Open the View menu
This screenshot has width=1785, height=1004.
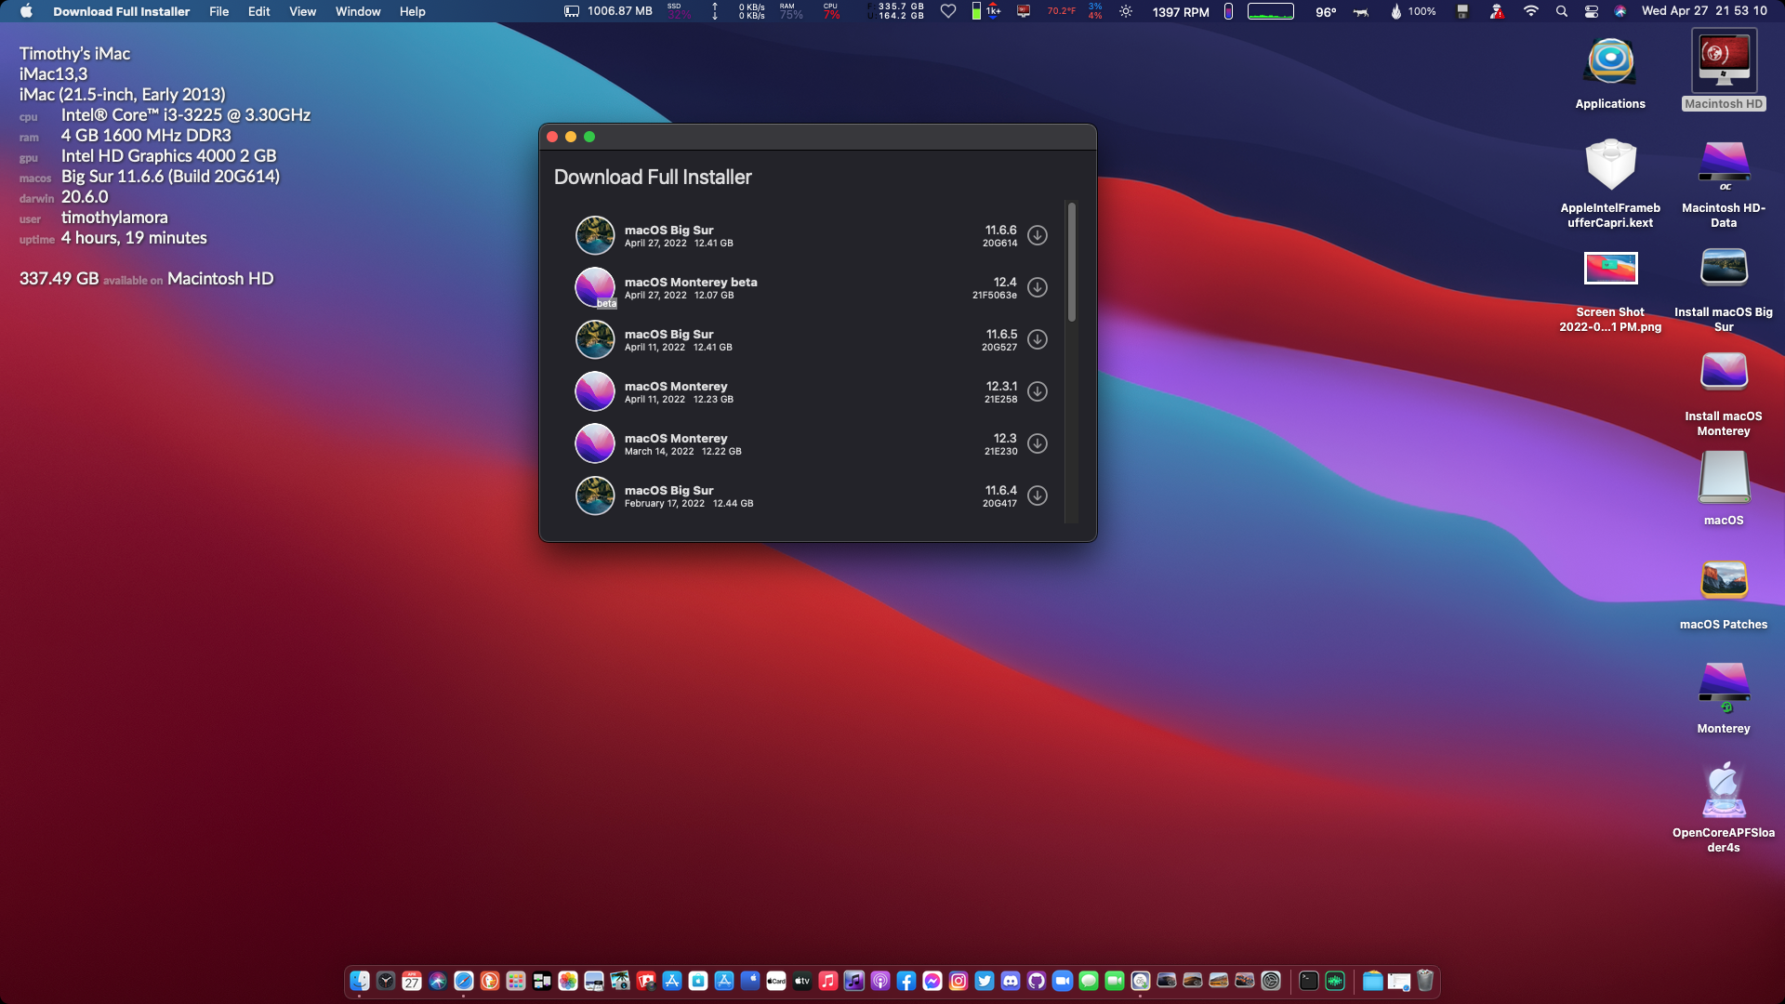click(x=302, y=11)
